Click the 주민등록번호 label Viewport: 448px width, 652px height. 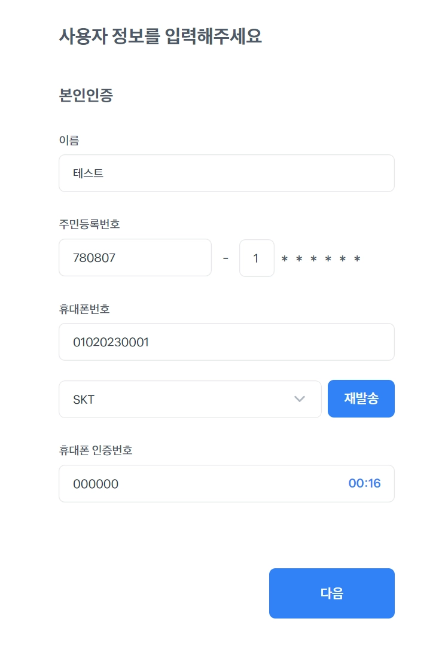(x=89, y=225)
